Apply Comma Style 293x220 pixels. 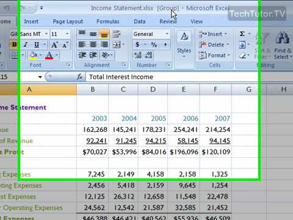point(165,45)
